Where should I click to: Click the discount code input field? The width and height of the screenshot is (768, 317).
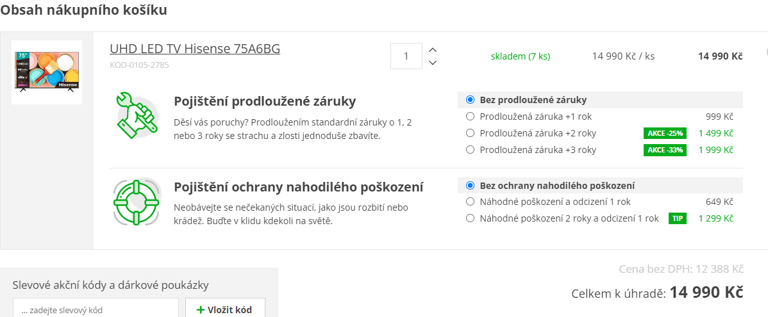(x=96, y=310)
